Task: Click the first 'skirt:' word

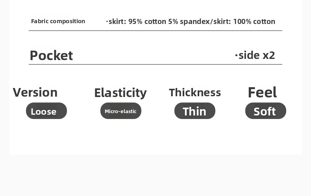Action: 117,22
